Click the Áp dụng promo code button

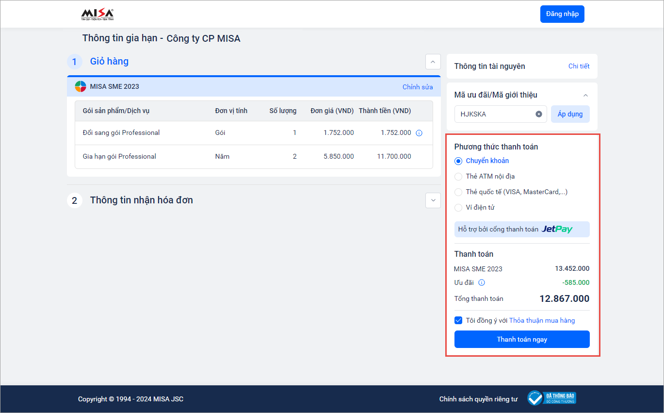(x=570, y=114)
